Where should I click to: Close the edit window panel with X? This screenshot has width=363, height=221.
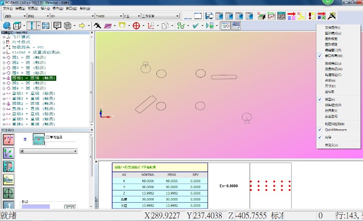point(92,33)
